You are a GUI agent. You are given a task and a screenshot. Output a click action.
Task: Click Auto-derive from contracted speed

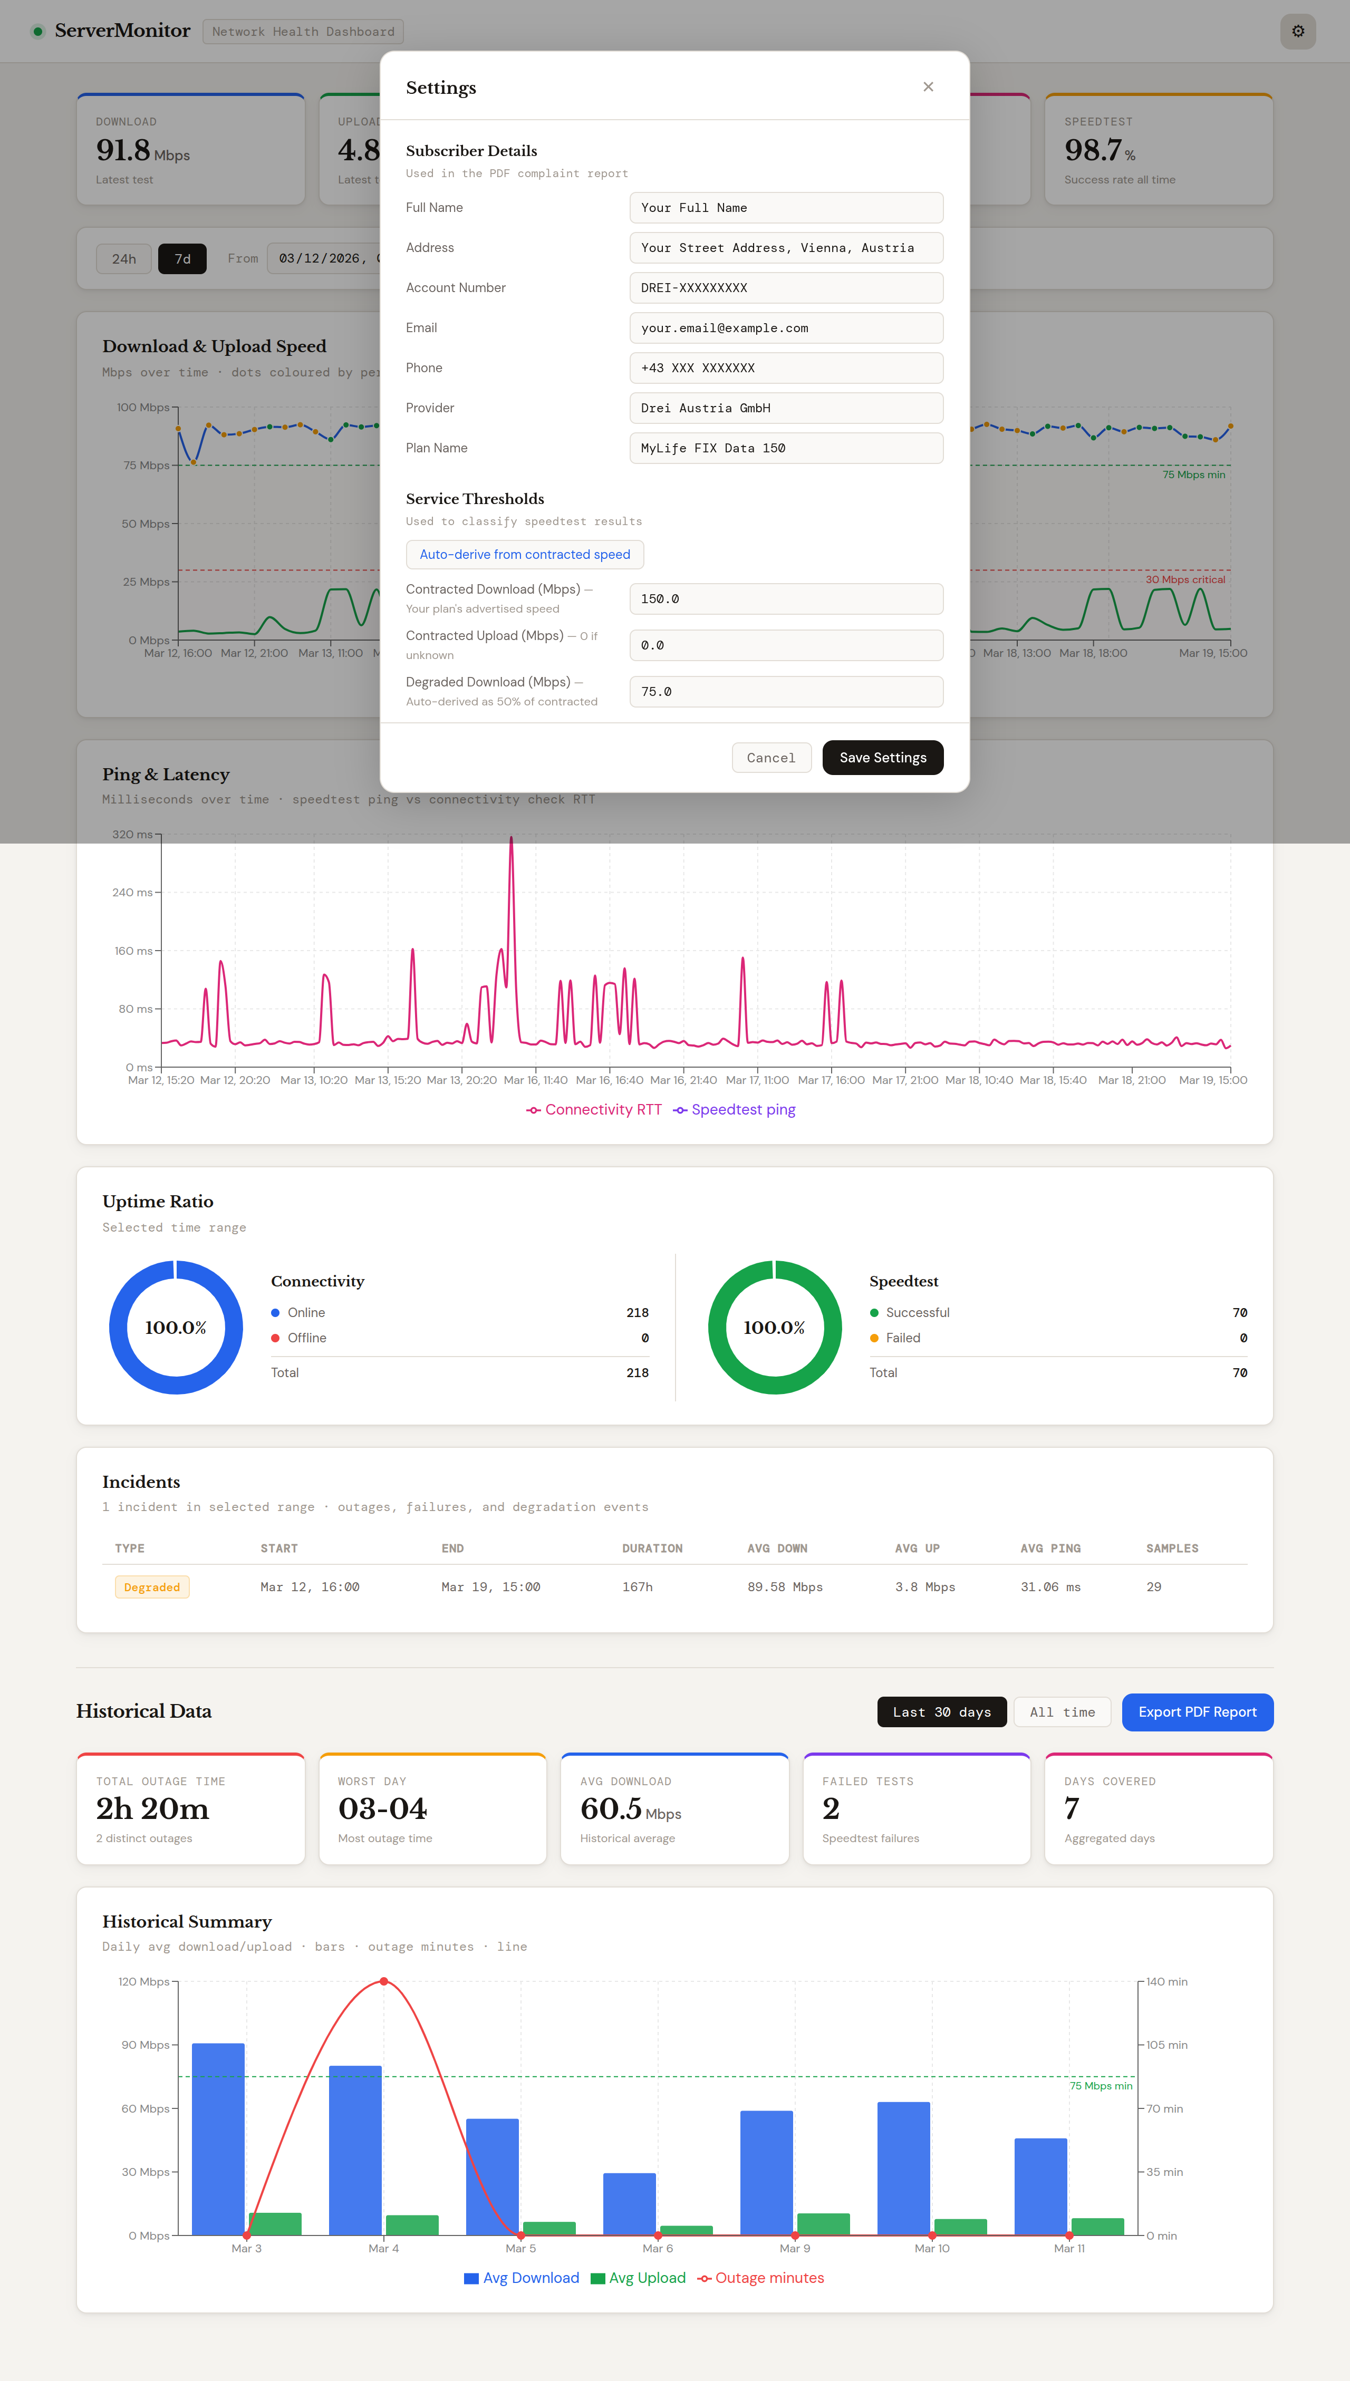coord(525,554)
